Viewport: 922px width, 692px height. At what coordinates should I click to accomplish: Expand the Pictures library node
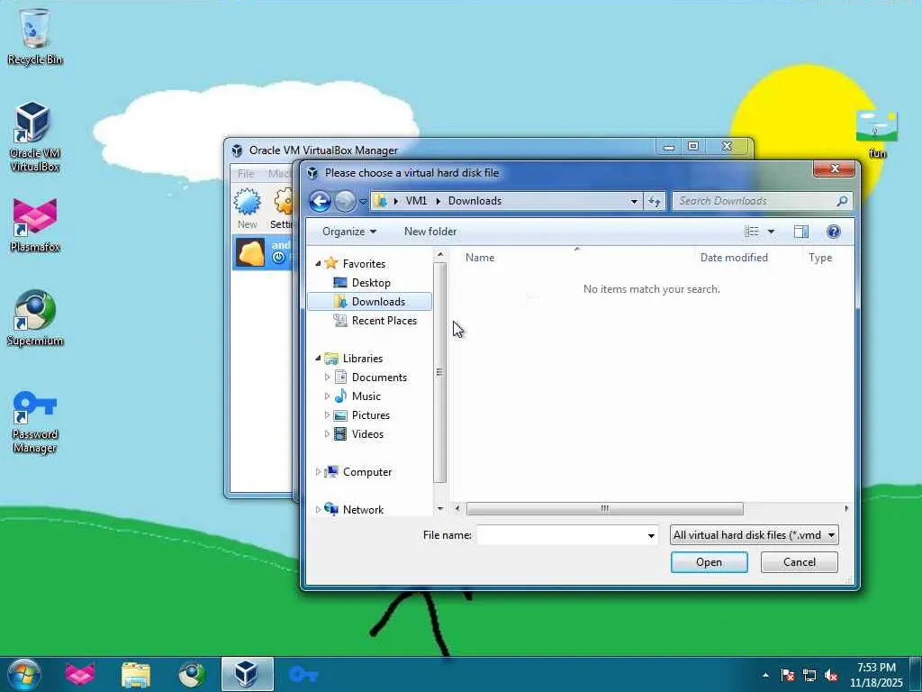click(328, 414)
